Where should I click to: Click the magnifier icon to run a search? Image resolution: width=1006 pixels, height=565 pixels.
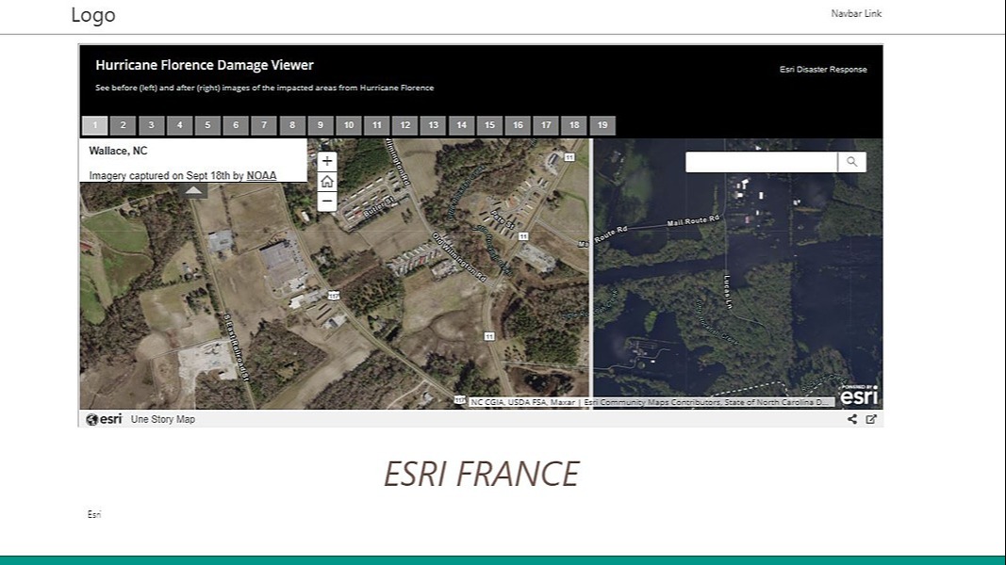(x=851, y=161)
